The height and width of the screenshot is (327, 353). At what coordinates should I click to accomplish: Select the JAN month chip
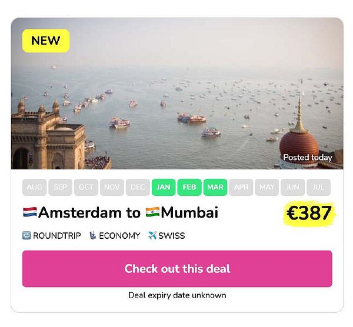pos(164,187)
